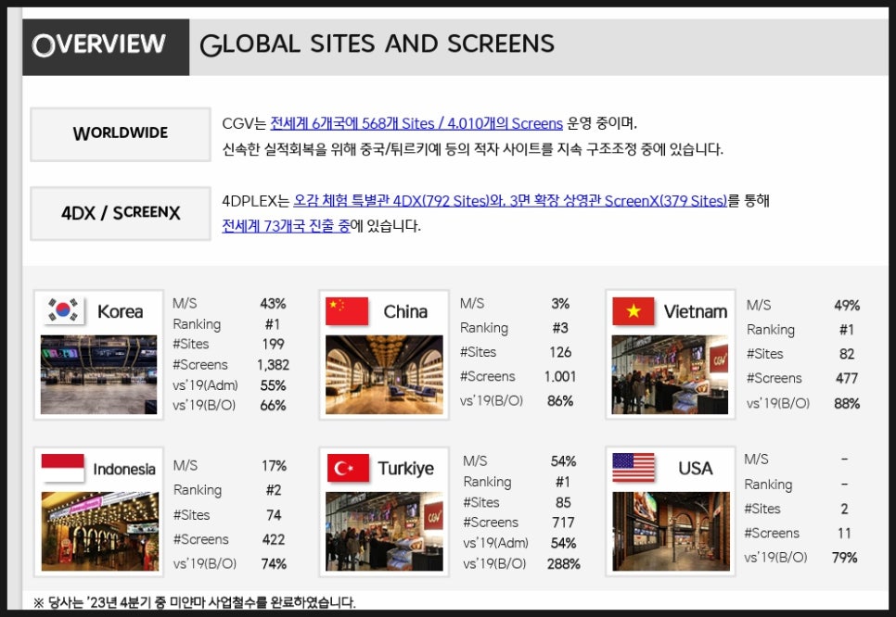Follow the 4DX(792 Sites) ScreenX(379 Sites) link
This screenshot has height=617, width=896.
(x=510, y=200)
